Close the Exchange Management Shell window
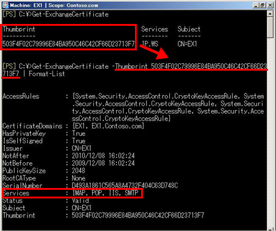 270,6
